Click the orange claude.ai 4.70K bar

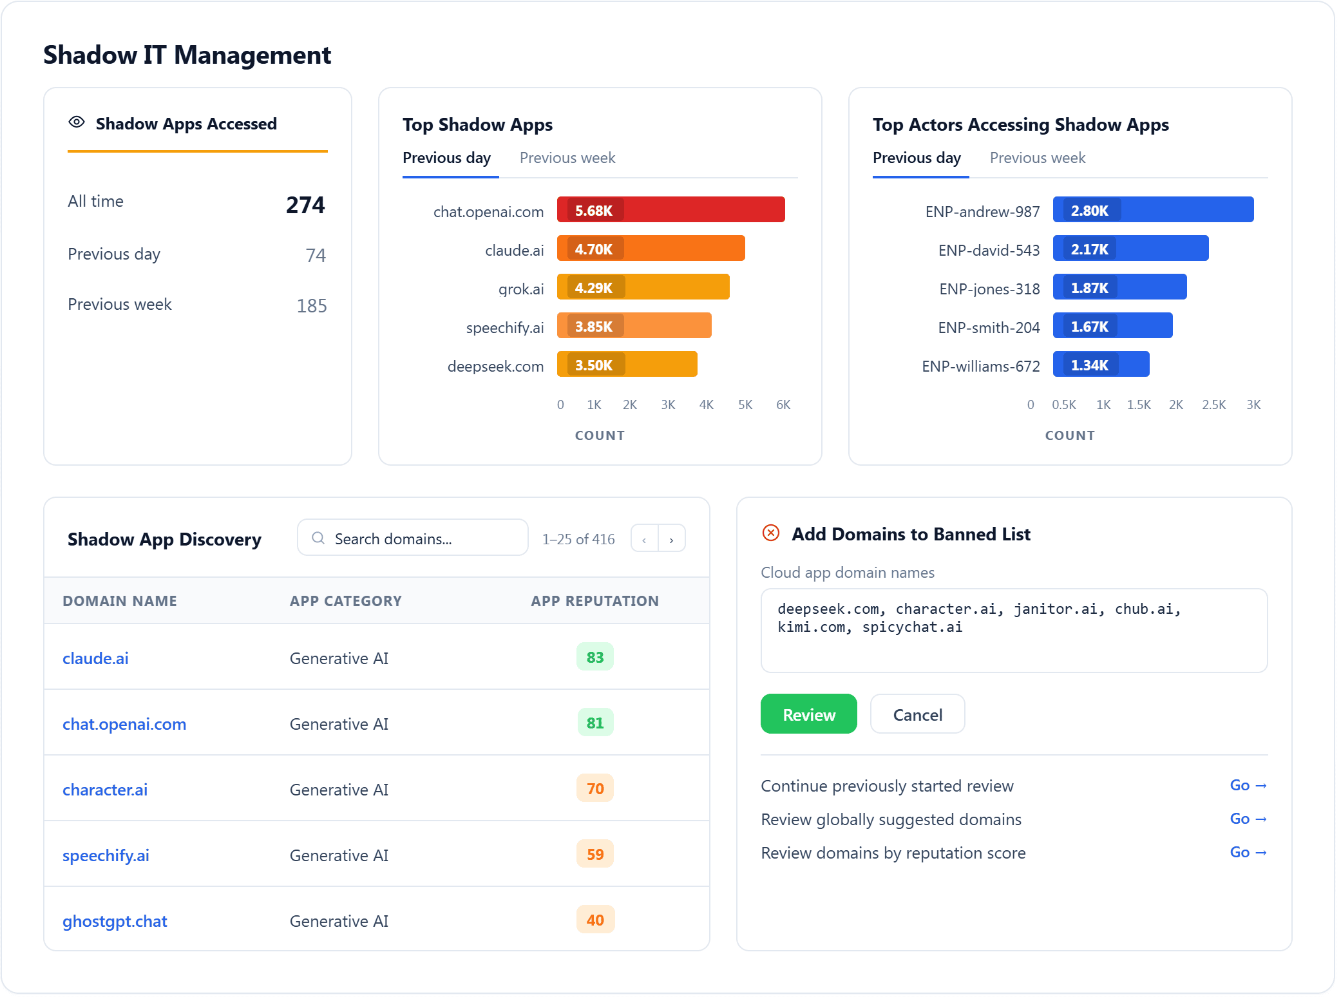click(651, 248)
